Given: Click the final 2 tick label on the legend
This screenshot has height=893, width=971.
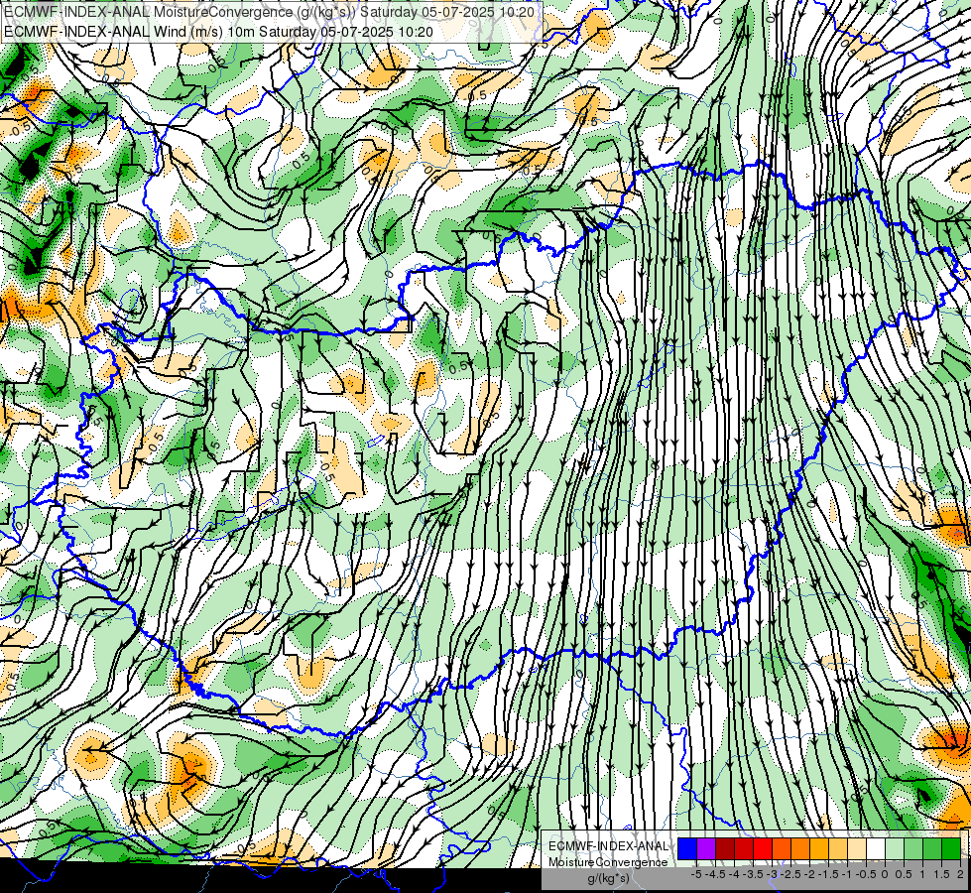Looking at the screenshot, I should [x=960, y=874].
